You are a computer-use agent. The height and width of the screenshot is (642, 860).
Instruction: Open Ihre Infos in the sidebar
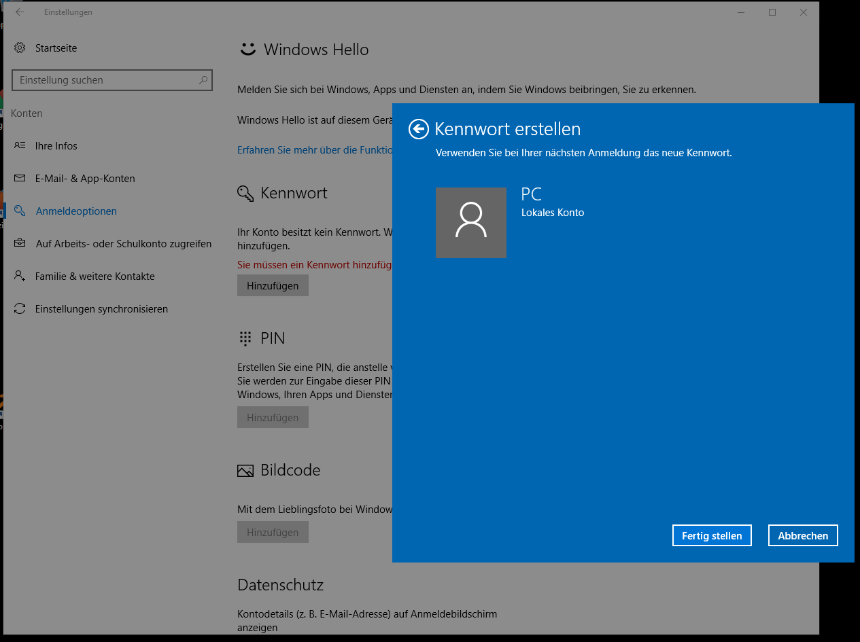(46, 146)
